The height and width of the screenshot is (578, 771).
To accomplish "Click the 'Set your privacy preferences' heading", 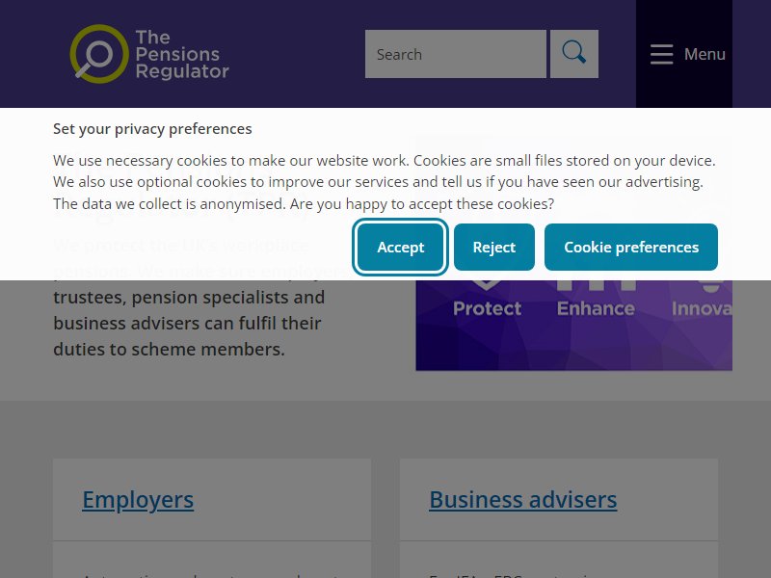I will pos(152,129).
